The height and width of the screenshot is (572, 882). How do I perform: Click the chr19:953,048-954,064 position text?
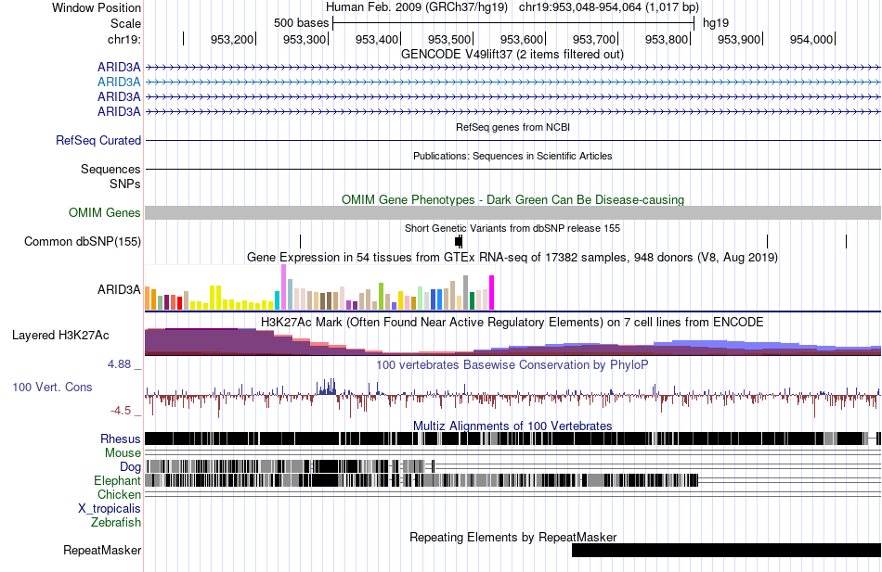609,7
